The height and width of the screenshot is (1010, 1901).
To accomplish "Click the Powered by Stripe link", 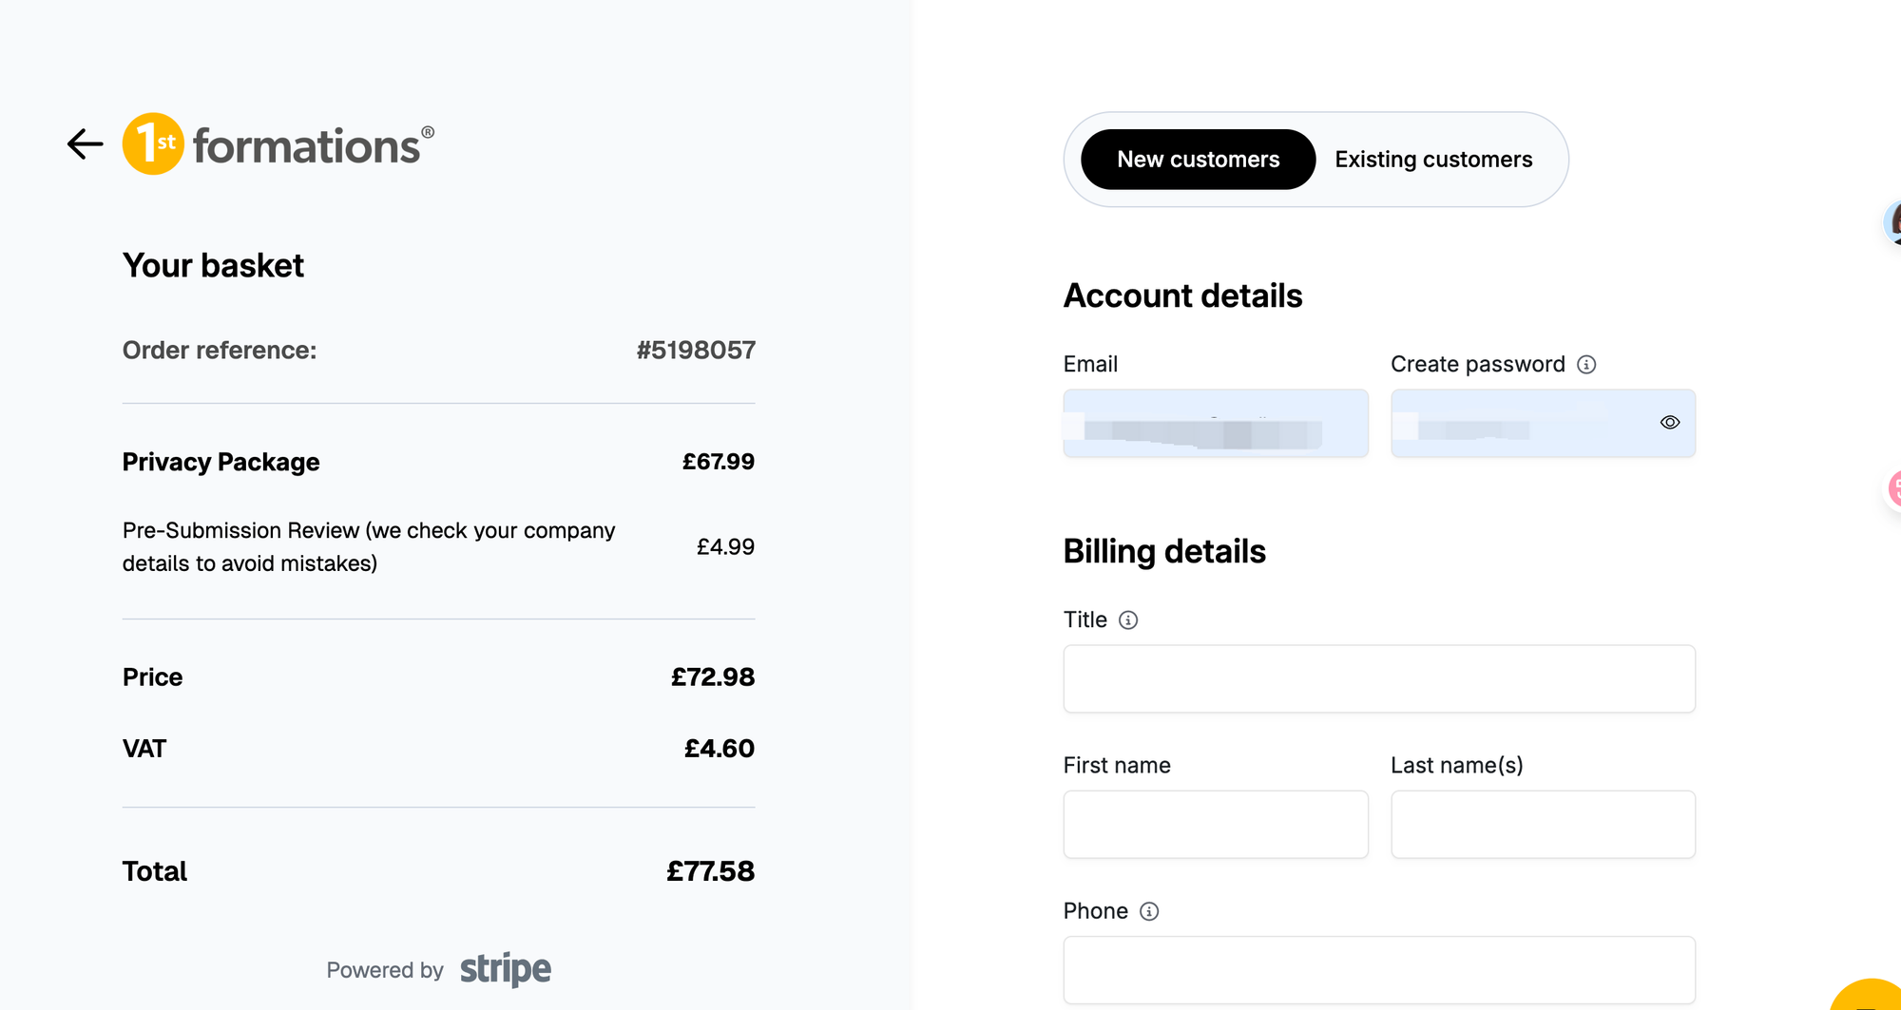I will (x=438, y=969).
